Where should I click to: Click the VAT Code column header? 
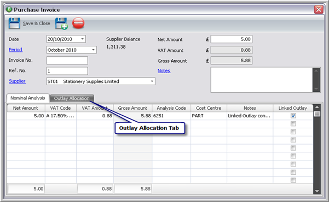(x=60, y=108)
